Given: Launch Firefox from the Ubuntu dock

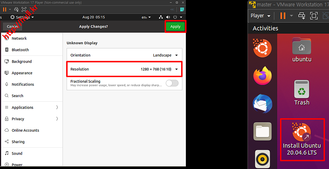Looking at the screenshot, I should click(x=262, y=76).
